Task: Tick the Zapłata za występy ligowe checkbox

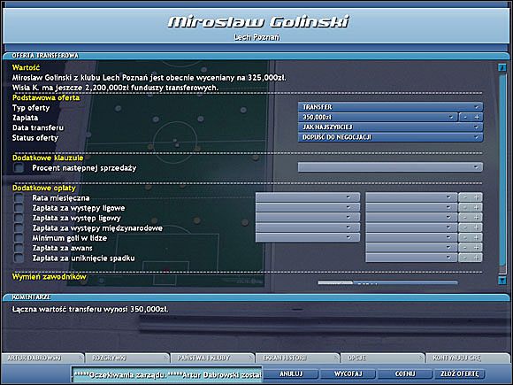Action: (x=19, y=208)
